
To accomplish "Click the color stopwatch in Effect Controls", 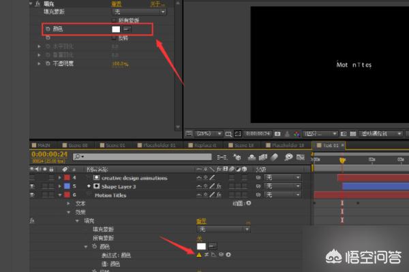I will pos(47,30).
